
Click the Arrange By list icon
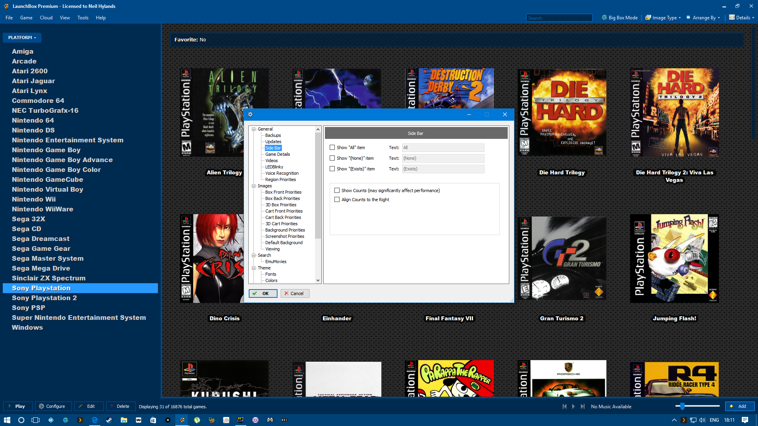click(x=689, y=18)
